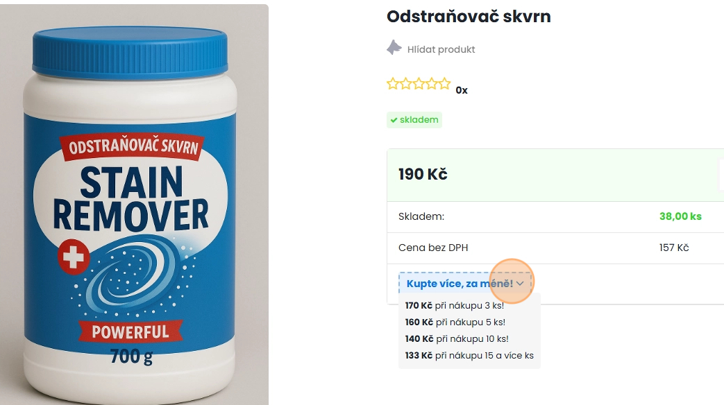The width and height of the screenshot is (724, 405).
Task: Open the Hlídat produkt link
Action: [441, 49]
